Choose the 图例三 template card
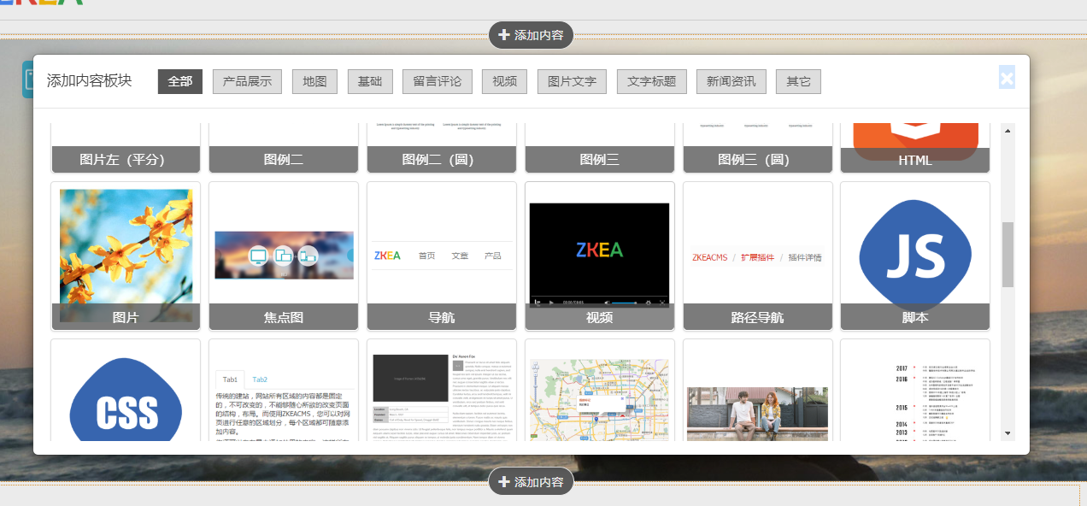 click(600, 148)
